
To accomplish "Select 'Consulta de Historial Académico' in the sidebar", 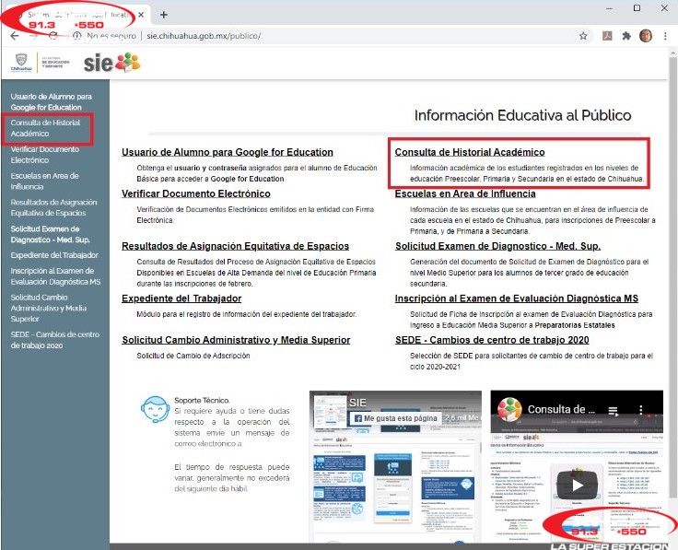I will pos(45,128).
